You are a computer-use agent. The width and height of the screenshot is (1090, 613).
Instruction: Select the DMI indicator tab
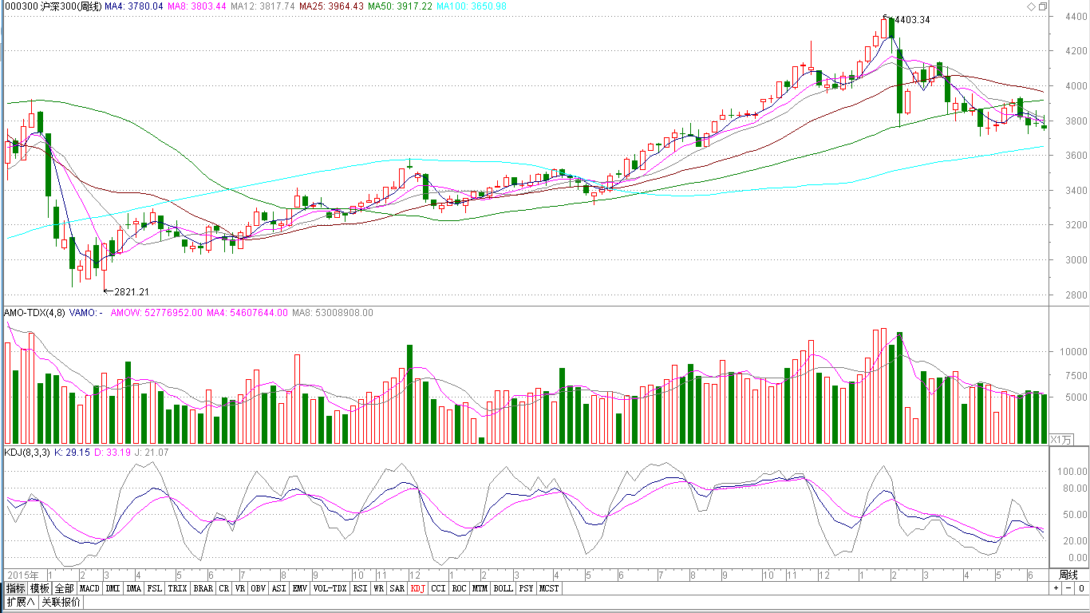tap(113, 588)
